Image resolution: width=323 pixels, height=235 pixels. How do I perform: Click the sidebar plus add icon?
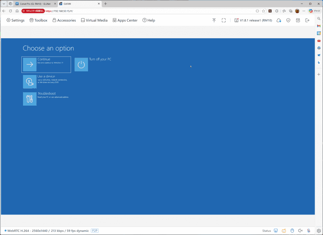click(x=319, y=74)
